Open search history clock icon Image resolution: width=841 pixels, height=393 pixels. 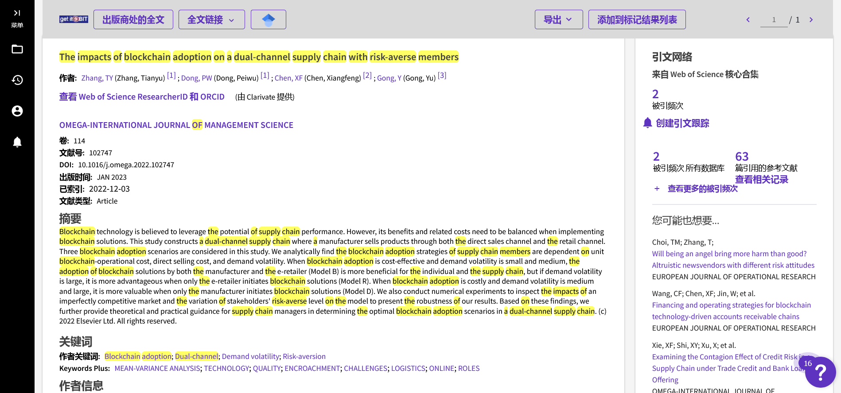pos(17,80)
